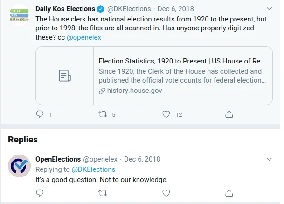Share the OpenElections reply

click(229, 192)
